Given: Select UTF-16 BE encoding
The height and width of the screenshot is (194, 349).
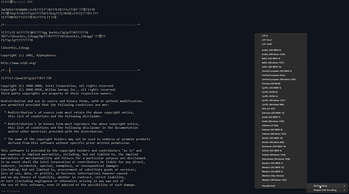Looking at the screenshot, I should (281, 44).
